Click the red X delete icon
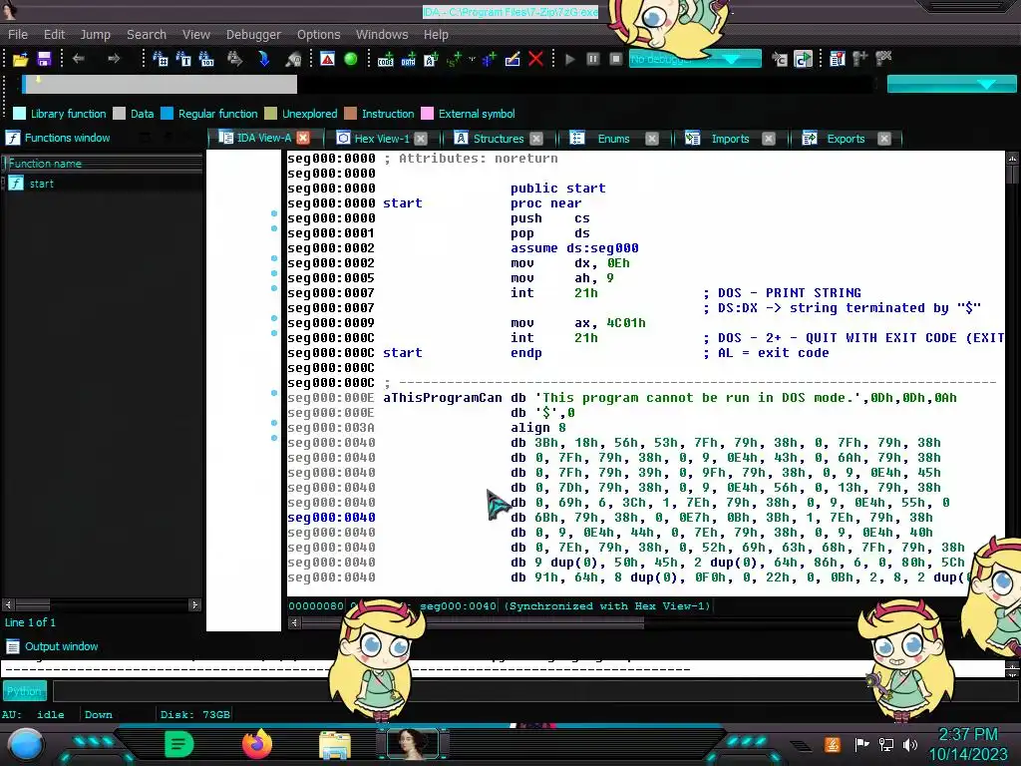Screen dimensions: 1021x766 (535, 59)
